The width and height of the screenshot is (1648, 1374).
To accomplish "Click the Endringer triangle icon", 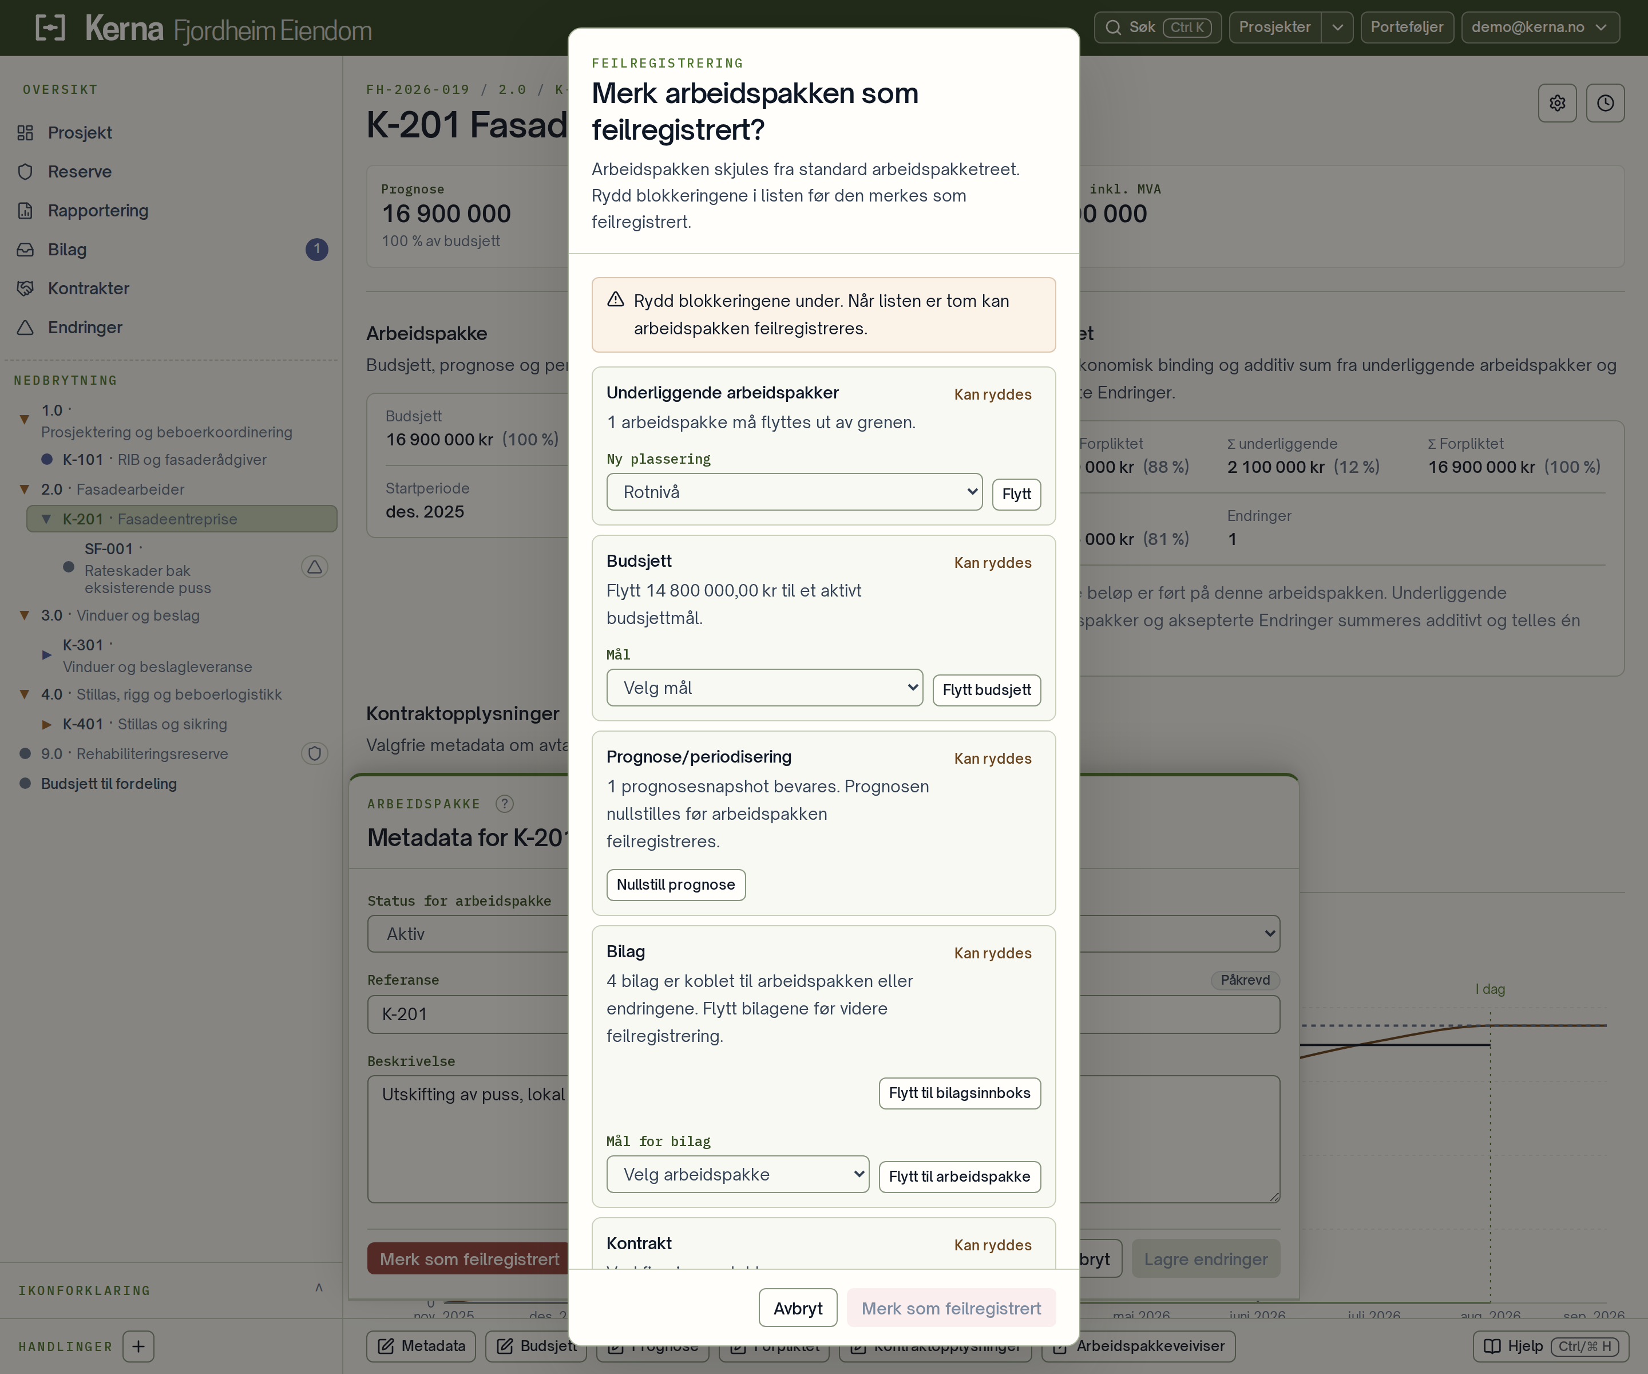I will pos(25,327).
